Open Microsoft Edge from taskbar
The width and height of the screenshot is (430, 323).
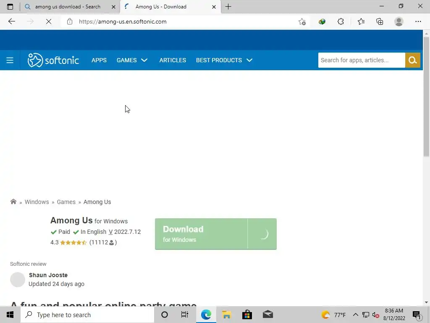[x=206, y=315]
